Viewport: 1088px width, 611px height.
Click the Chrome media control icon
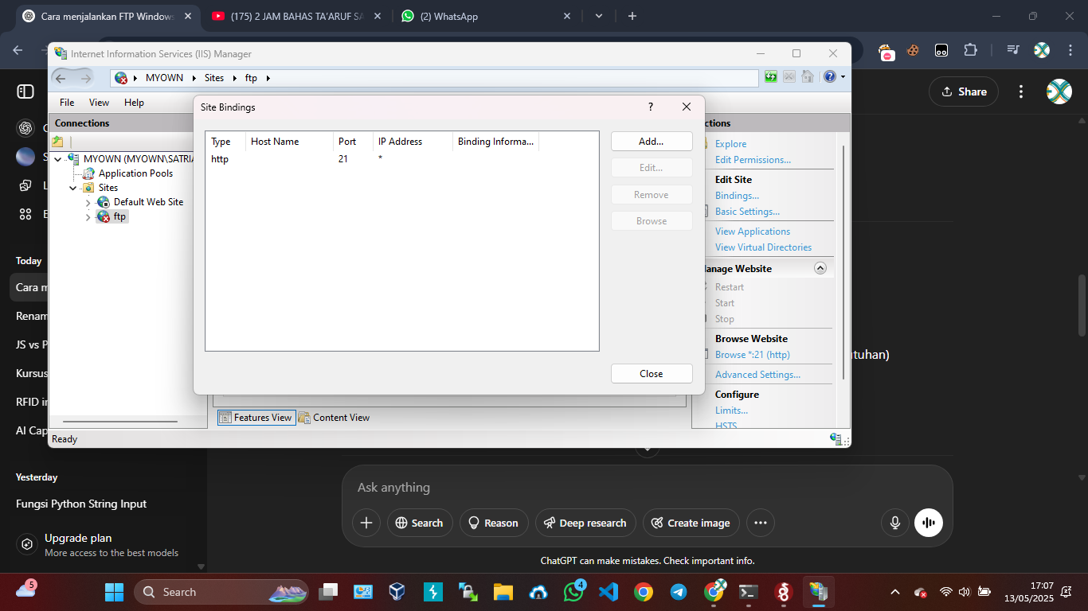pos(1012,50)
